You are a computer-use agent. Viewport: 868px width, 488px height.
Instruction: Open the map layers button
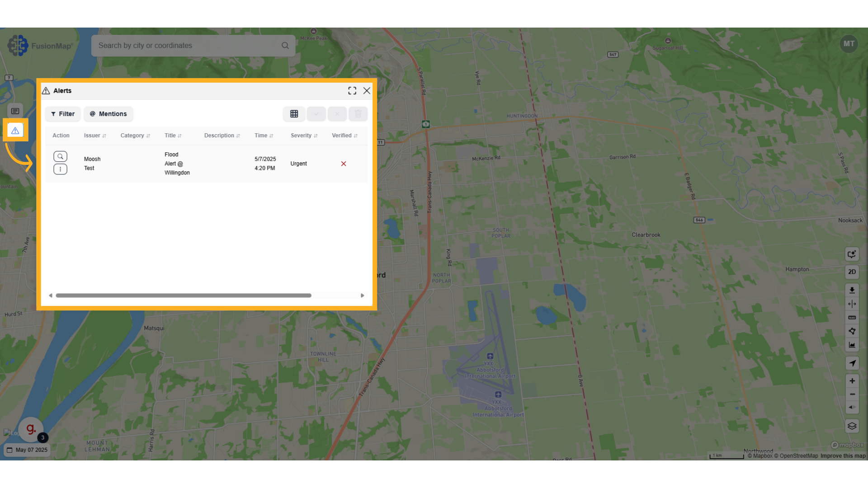coord(852,426)
